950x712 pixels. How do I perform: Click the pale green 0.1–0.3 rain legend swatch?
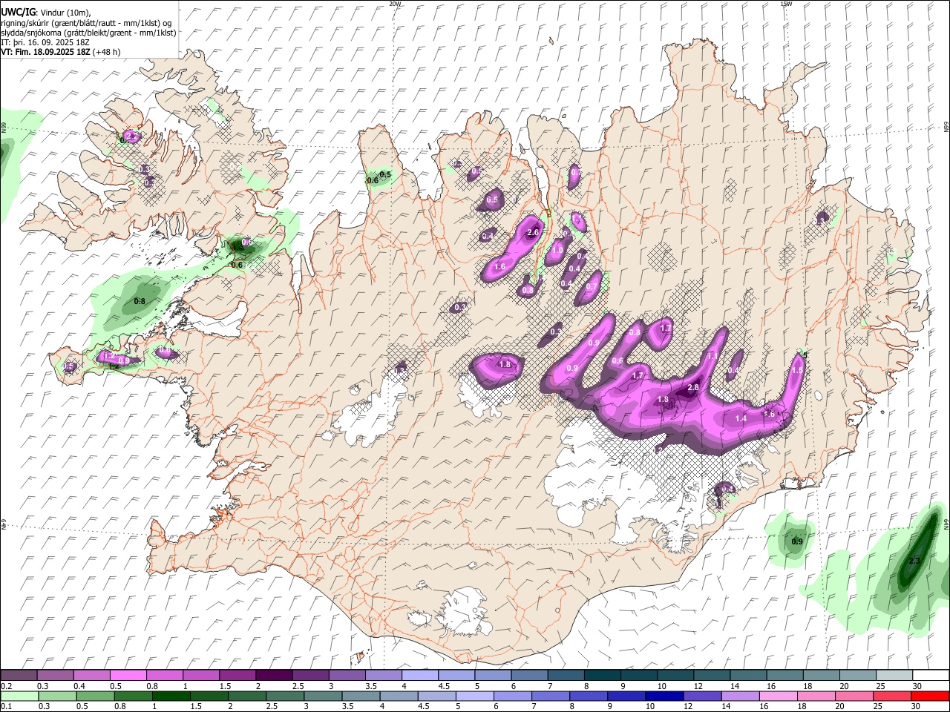[x=19, y=696]
